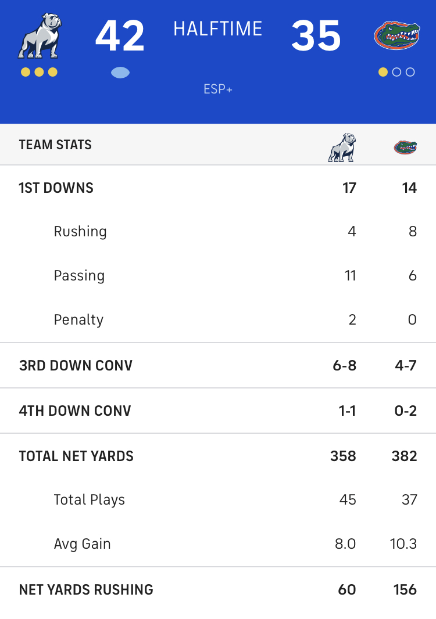
Task: Click the Avg Gain stat row
Action: coord(218,544)
